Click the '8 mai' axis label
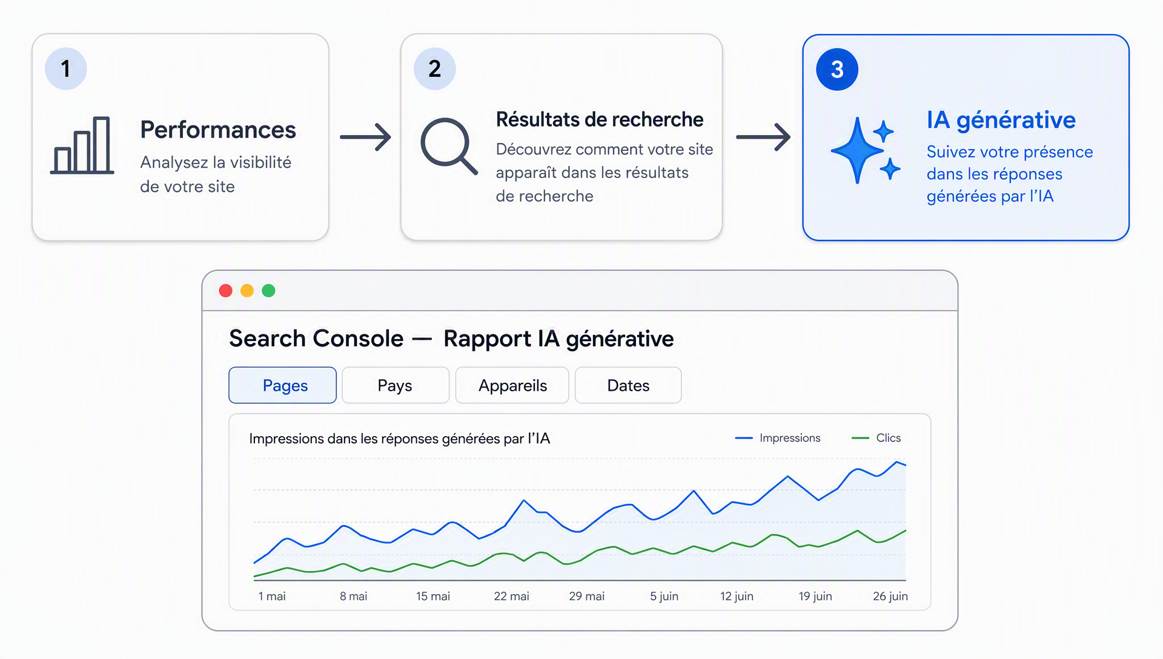 tap(354, 596)
